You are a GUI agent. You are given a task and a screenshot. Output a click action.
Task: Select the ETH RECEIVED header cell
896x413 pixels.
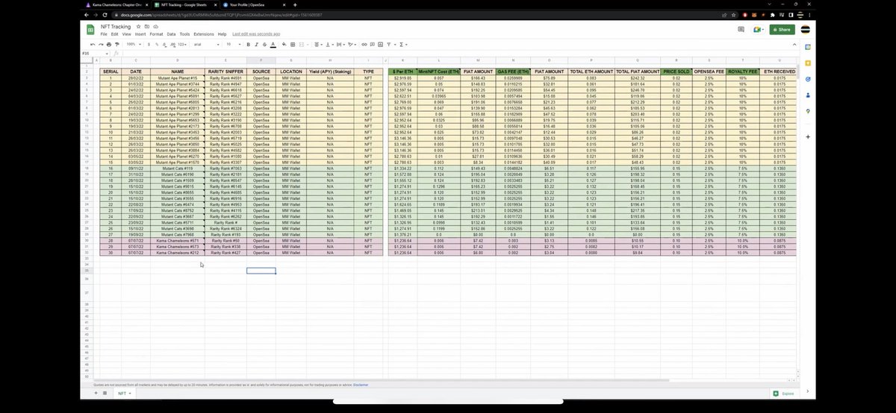pyautogui.click(x=779, y=72)
